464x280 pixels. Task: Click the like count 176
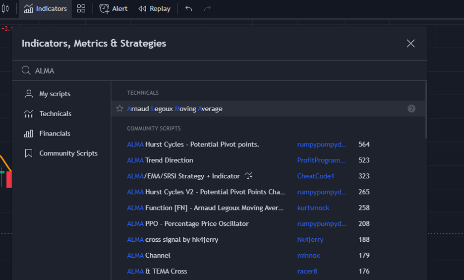click(x=364, y=271)
